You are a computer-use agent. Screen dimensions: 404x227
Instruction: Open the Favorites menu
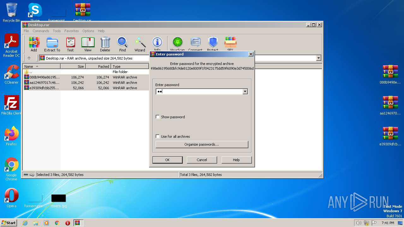click(72, 31)
